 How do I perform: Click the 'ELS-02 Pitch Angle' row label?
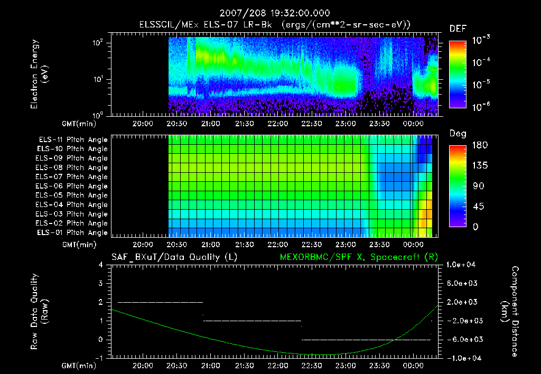tap(71, 223)
